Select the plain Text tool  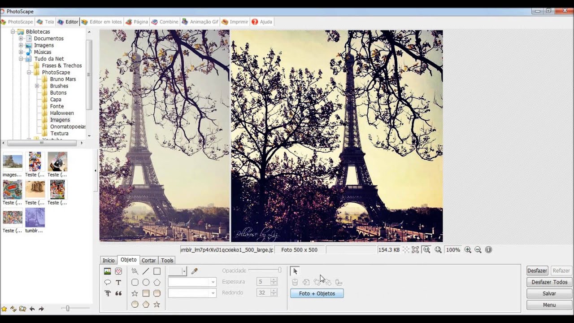click(118, 283)
